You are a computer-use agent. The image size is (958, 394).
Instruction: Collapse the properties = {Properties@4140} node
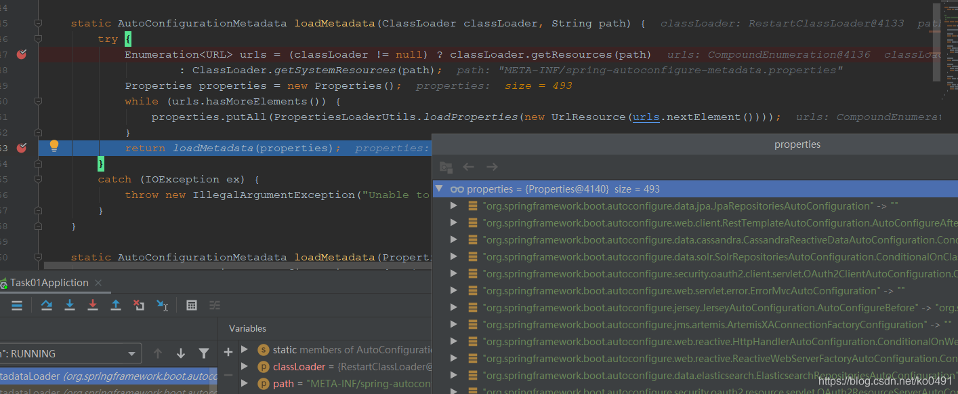click(440, 189)
